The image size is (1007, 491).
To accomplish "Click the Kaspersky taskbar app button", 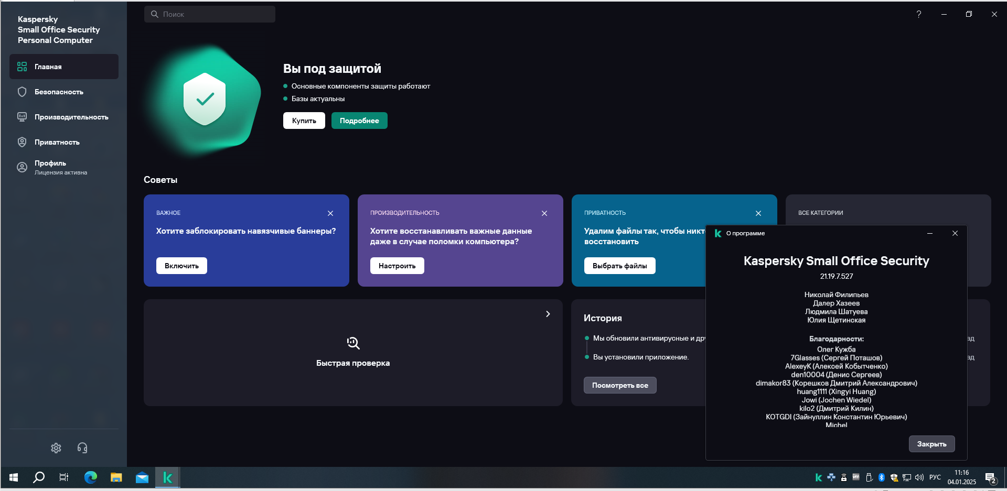I will (168, 477).
